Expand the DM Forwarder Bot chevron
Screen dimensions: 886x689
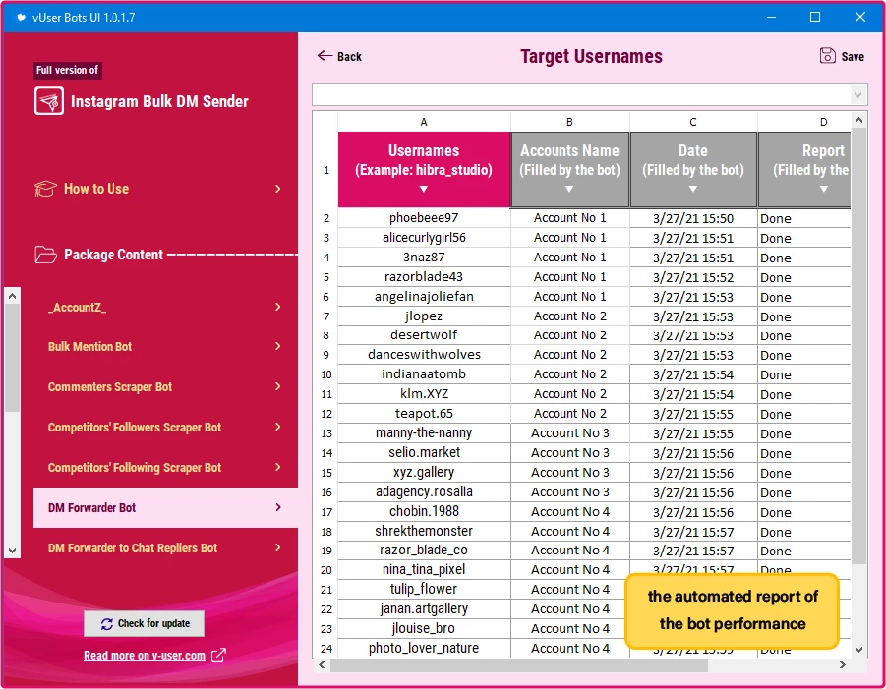[277, 507]
